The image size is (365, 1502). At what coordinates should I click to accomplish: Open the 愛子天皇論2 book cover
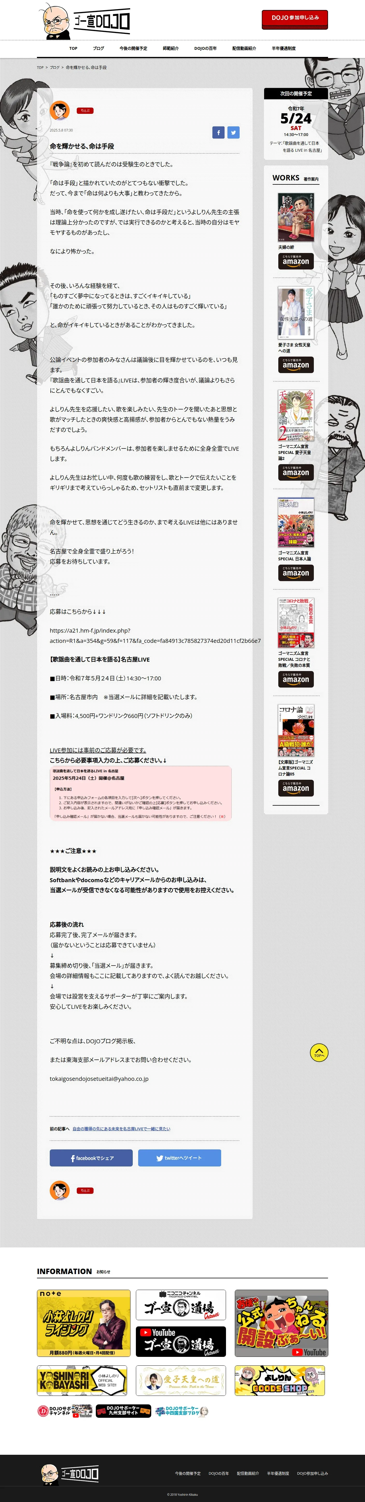(296, 416)
